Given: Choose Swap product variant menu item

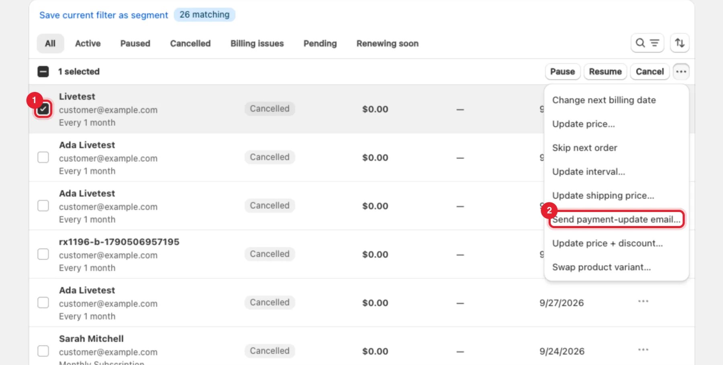Looking at the screenshot, I should coord(601,267).
